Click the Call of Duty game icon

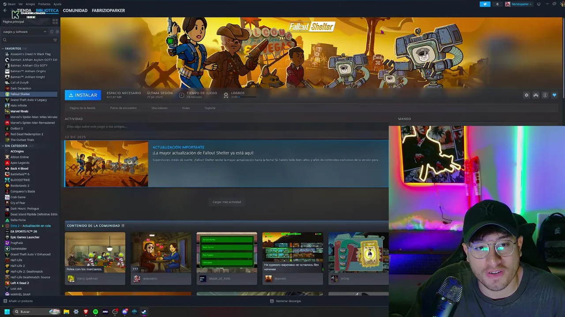coord(7,83)
